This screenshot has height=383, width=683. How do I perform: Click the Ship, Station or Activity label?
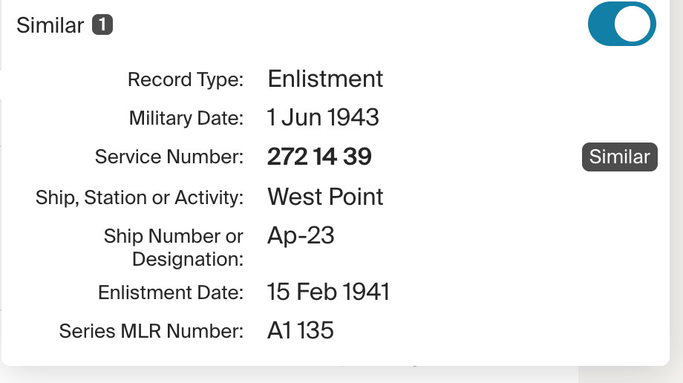[139, 197]
